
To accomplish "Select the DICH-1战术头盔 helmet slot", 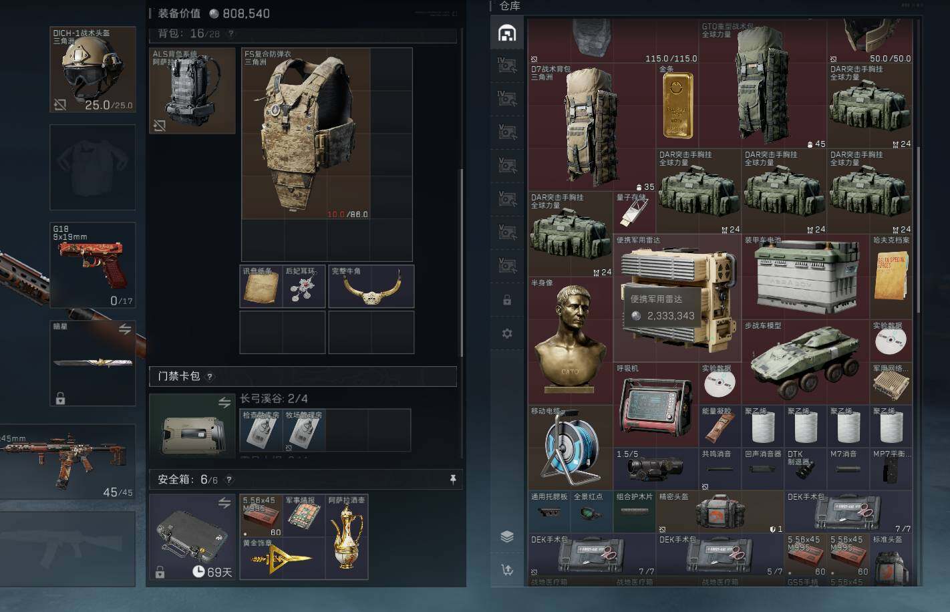I will pos(93,69).
